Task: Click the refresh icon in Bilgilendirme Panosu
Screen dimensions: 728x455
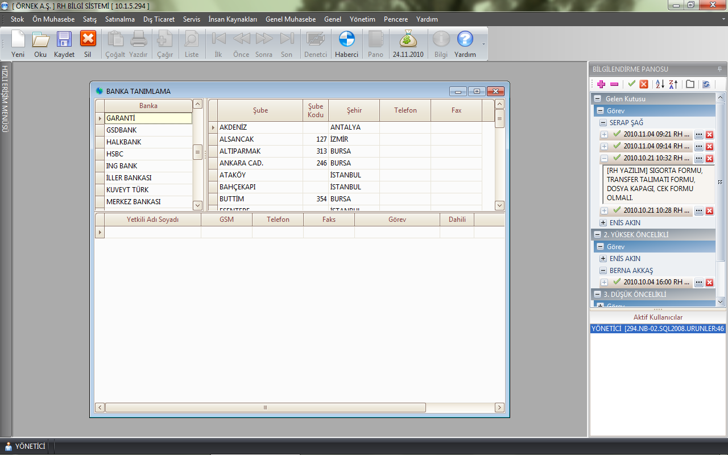Action: tap(706, 84)
